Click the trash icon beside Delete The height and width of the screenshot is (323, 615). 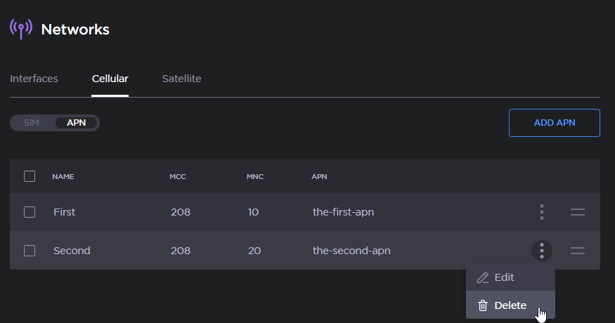tap(483, 305)
